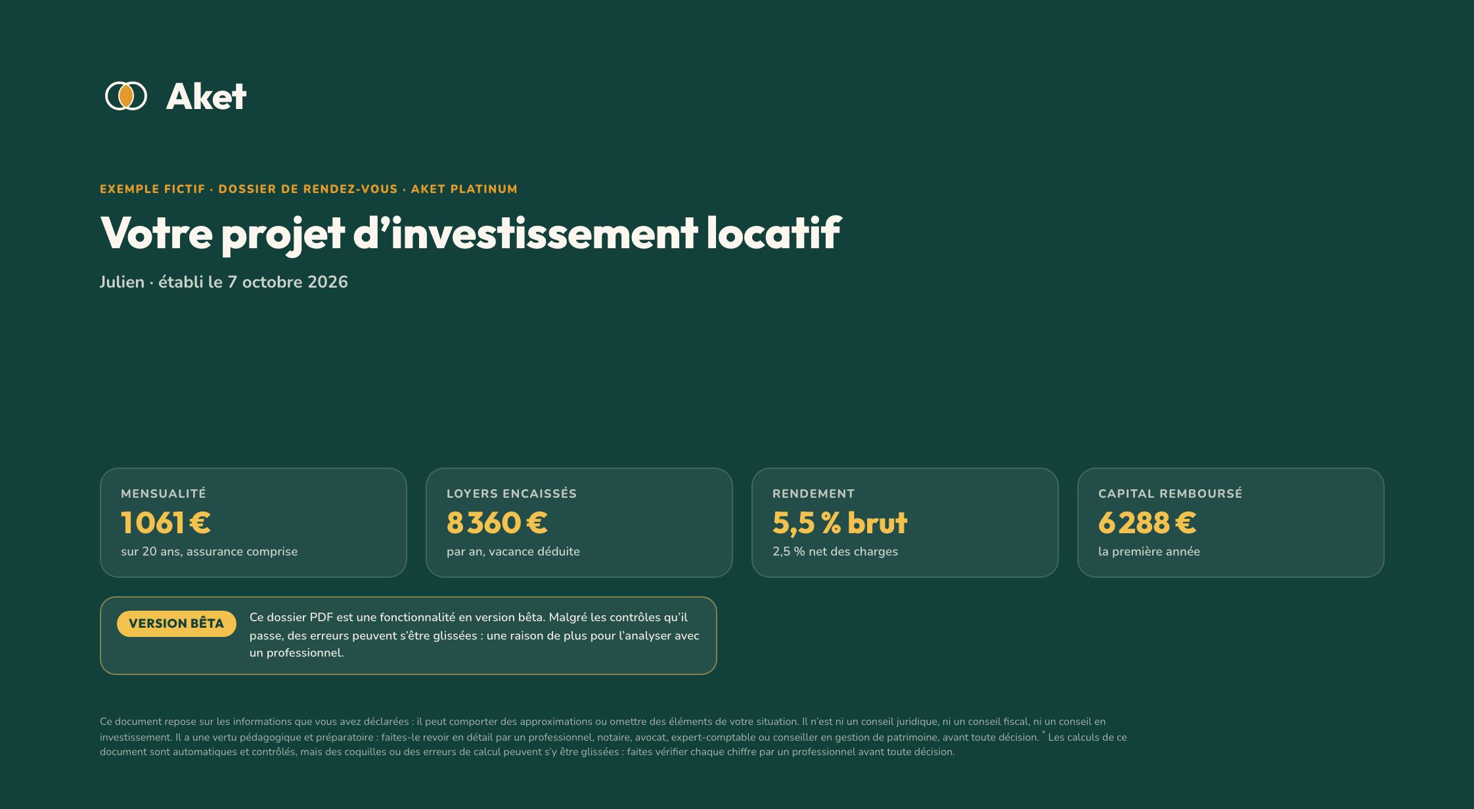Image resolution: width=1474 pixels, height=809 pixels.
Task: Click the VERSION BÊTA badge
Action: pyautogui.click(x=177, y=624)
